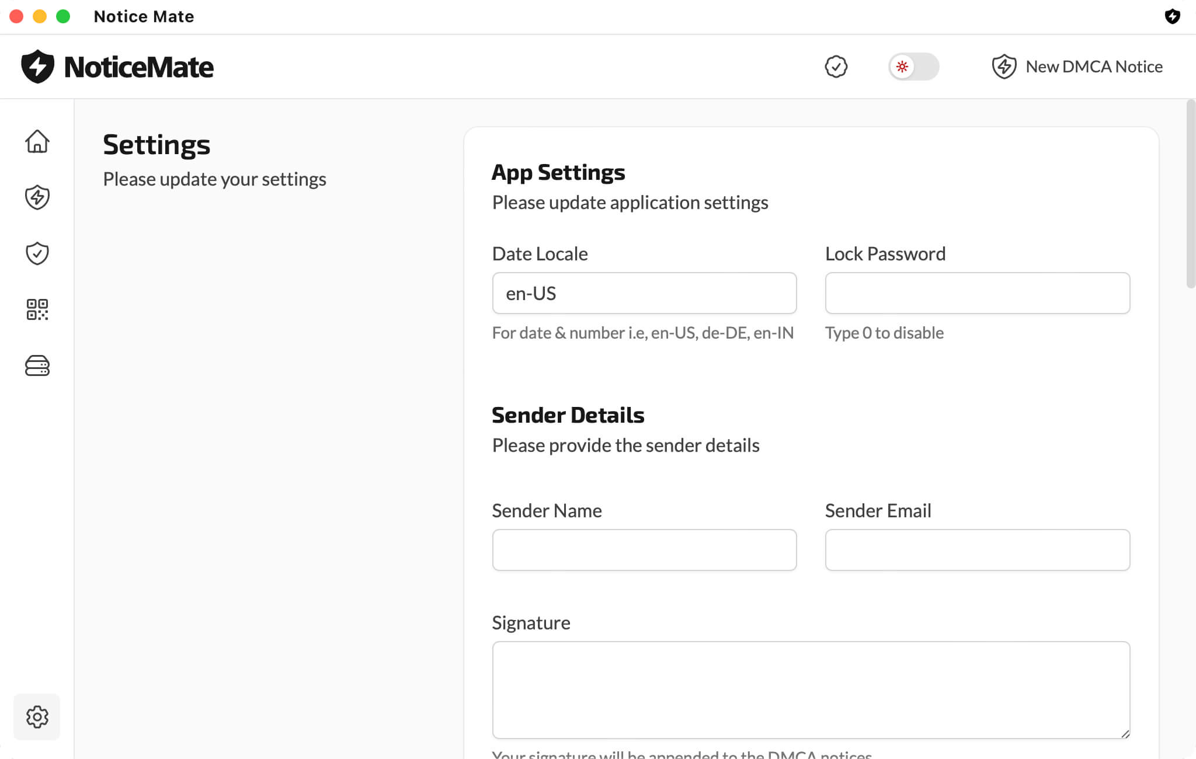Image resolution: width=1196 pixels, height=759 pixels.
Task: Open the database sidebar section
Action: (x=37, y=366)
